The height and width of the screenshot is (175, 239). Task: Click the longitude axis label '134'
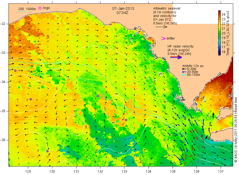point(148,172)
